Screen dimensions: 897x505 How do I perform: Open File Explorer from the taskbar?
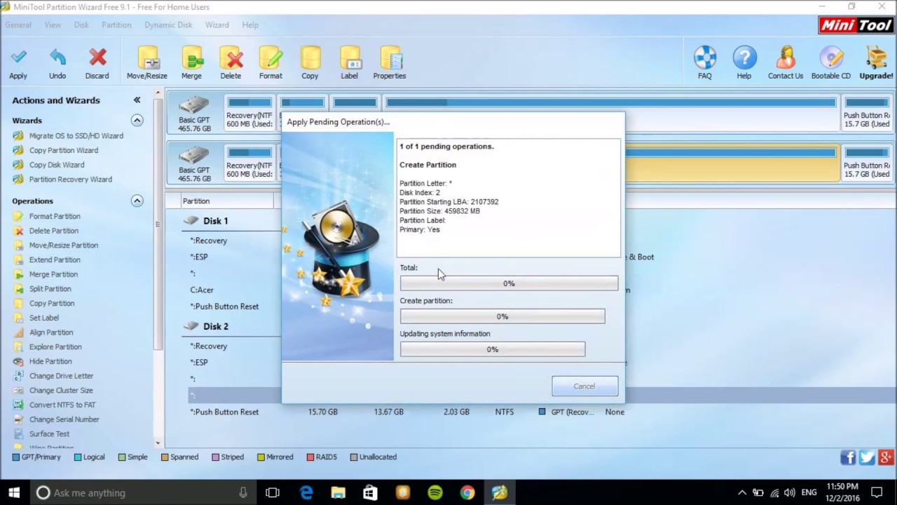(x=338, y=492)
